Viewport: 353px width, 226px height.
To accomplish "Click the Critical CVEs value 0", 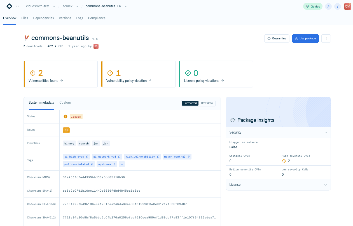I will click(230, 161).
